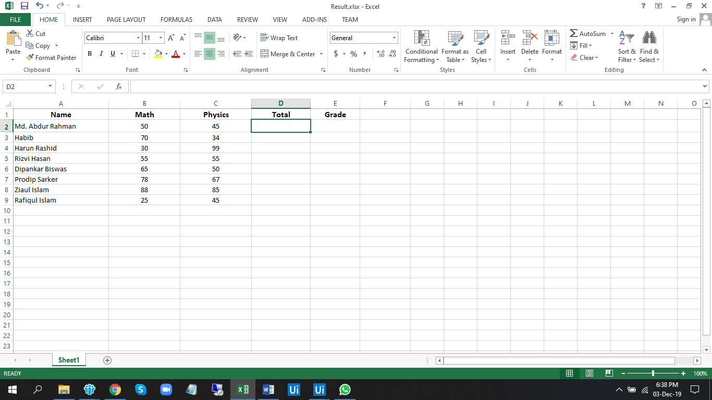Open the General number format dropdown

[394, 38]
